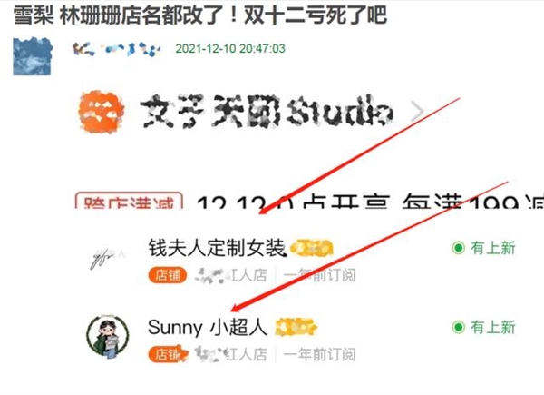The width and height of the screenshot is (544, 395).
Task: Click the green 有上新 indicator for Sunny 小超人
Action: pos(483,327)
